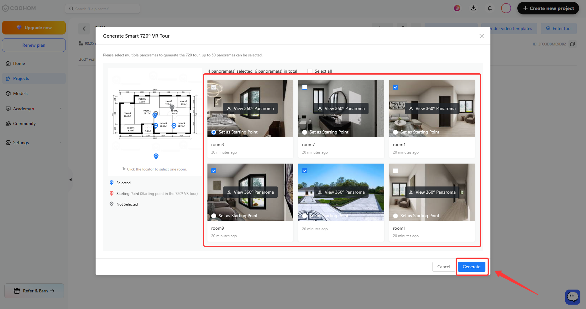View 360° Panaroma of the outdoor garden

point(341,192)
